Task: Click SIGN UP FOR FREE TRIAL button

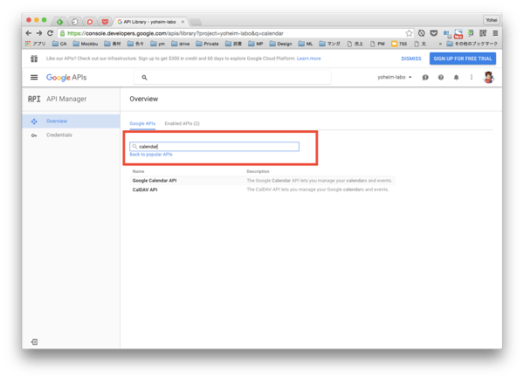Action: (x=463, y=59)
